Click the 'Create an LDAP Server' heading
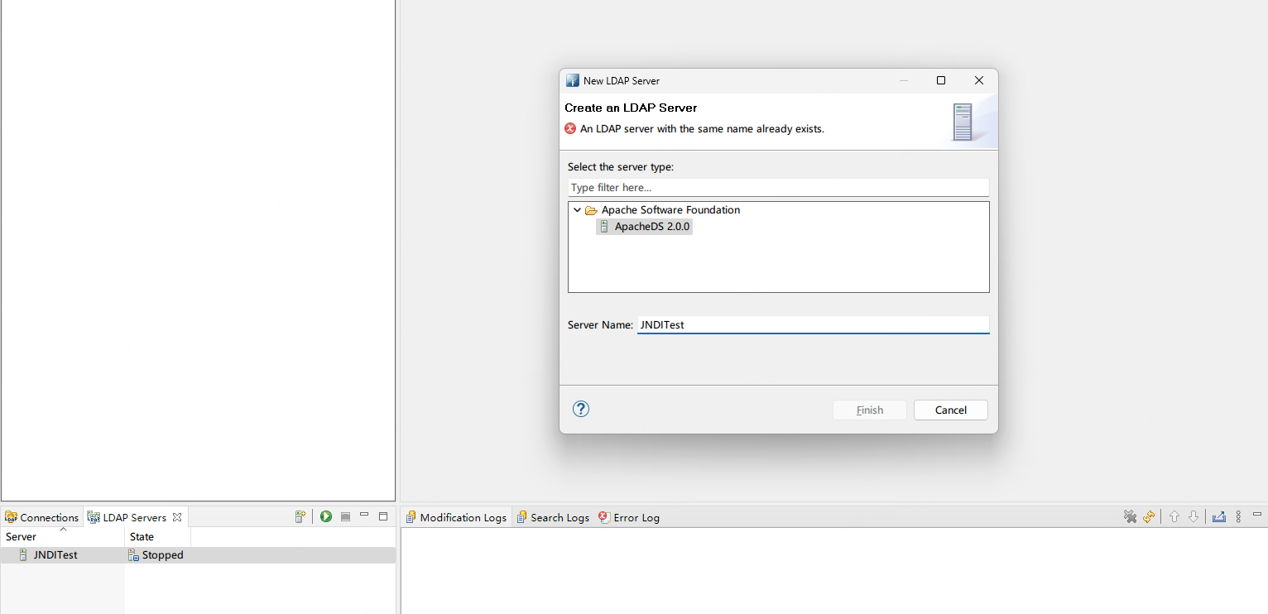Screen dimensions: 1268x614 pyautogui.click(x=631, y=108)
